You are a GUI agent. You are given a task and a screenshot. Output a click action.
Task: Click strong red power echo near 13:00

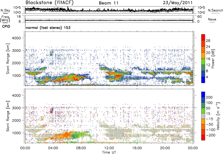pos(118,75)
